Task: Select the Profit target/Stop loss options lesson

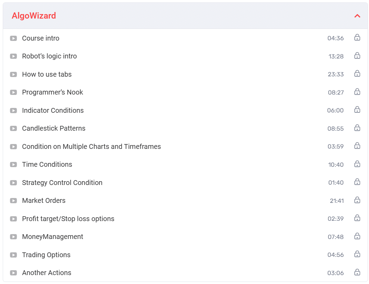Action: [68, 219]
